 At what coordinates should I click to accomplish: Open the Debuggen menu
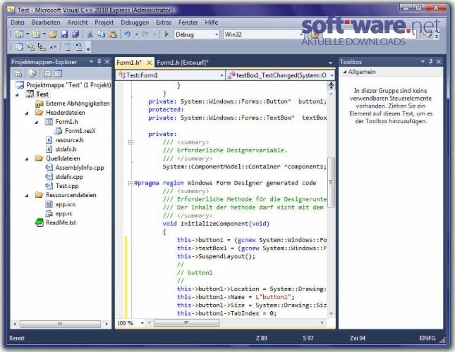click(135, 23)
